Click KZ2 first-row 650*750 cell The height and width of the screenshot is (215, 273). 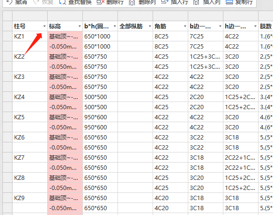[x=100, y=57]
